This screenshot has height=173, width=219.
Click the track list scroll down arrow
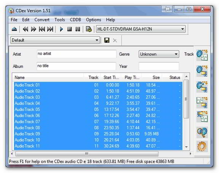click(x=186, y=147)
